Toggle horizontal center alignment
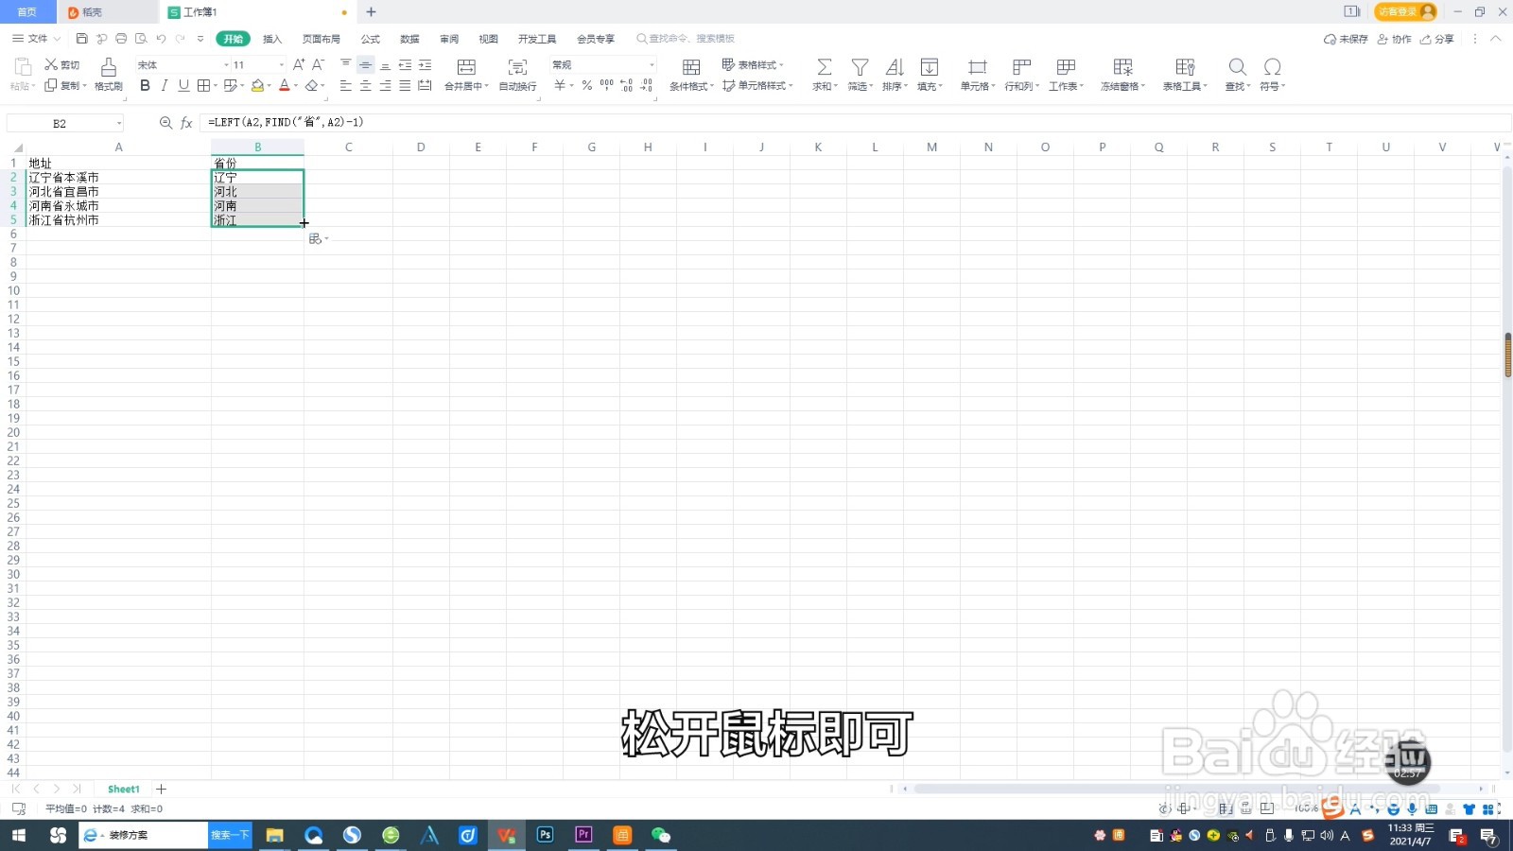 tap(365, 86)
